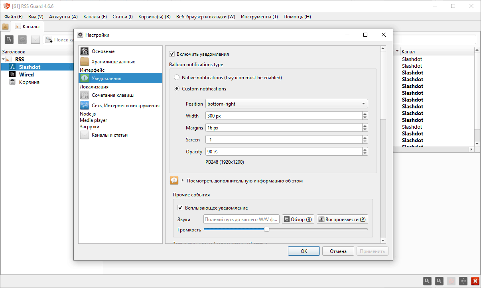Image resolution: width=481 pixels, height=288 pixels.
Task: Increase the Width value with up arrow
Action: (365, 114)
